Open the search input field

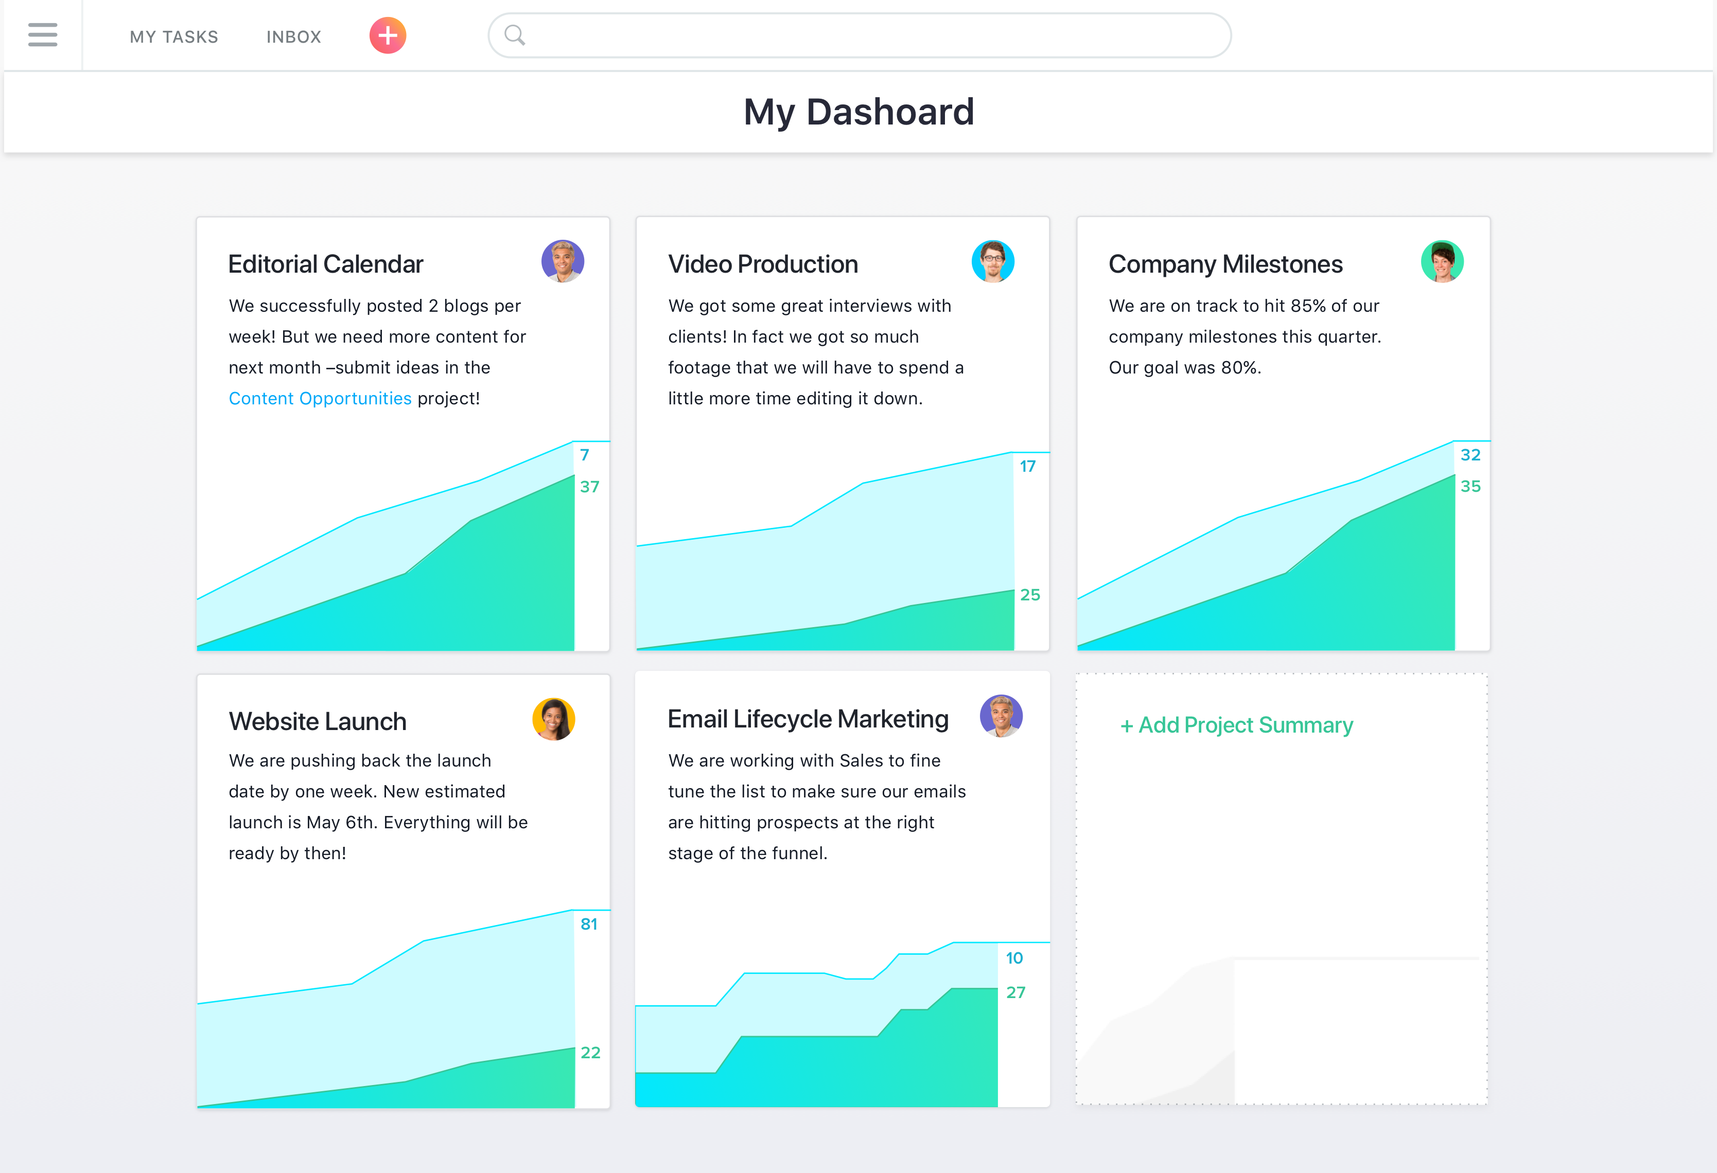tap(861, 34)
